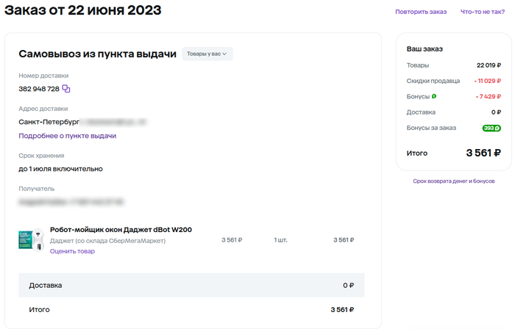515x329 pixels.
Task: Click the large 3 561 ₽ total in summary
Action: (x=483, y=153)
